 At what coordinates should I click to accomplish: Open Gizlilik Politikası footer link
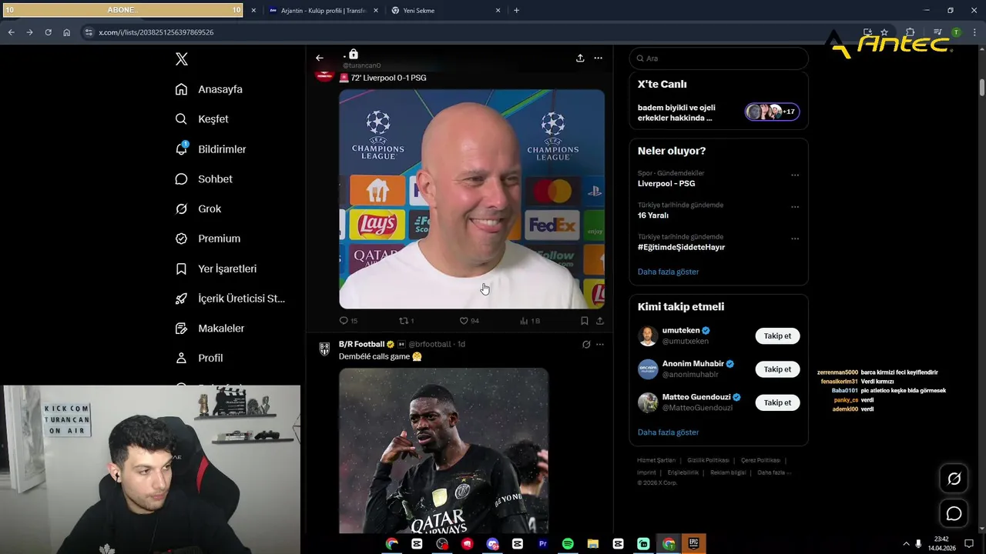pos(708,460)
